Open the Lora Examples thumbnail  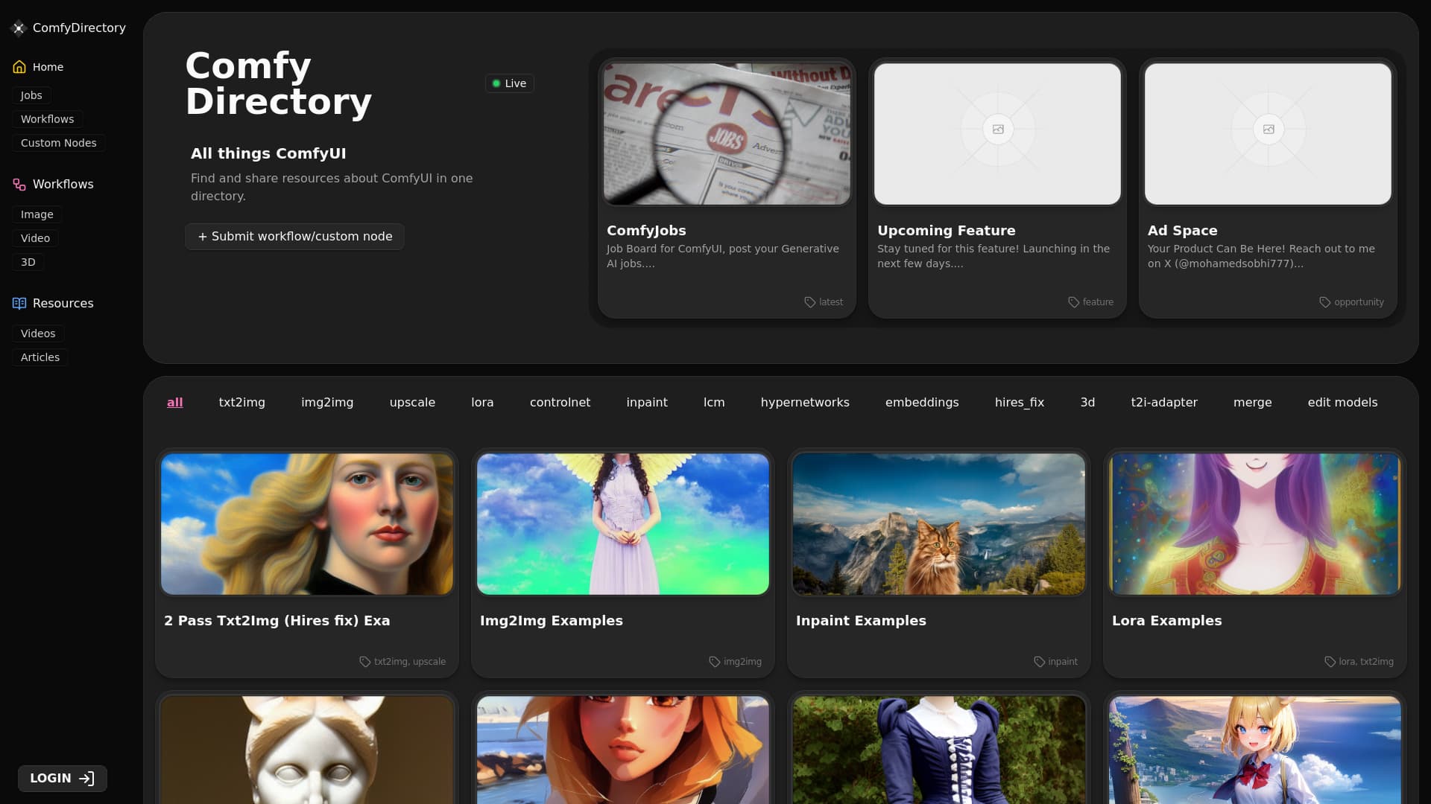pyautogui.click(x=1254, y=524)
